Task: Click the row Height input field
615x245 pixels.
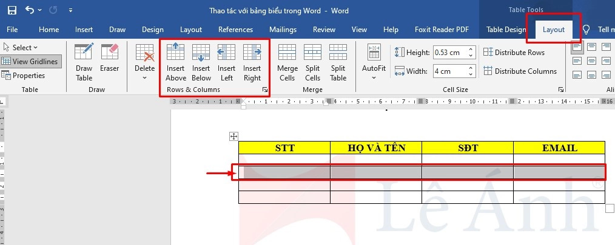Action: [449, 53]
